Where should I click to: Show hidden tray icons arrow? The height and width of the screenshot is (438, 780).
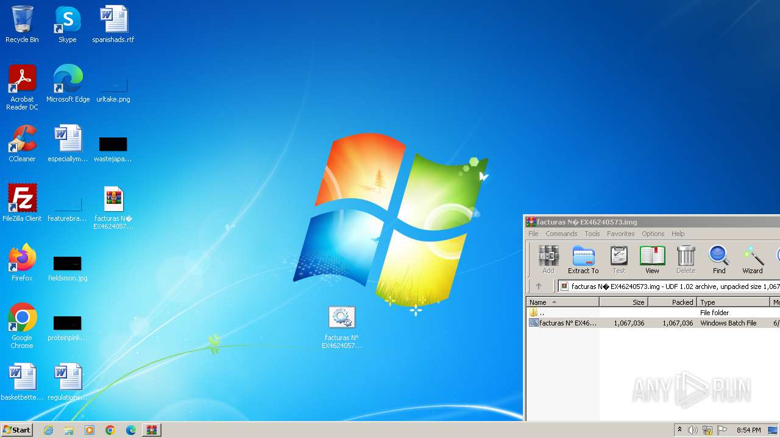pos(679,430)
